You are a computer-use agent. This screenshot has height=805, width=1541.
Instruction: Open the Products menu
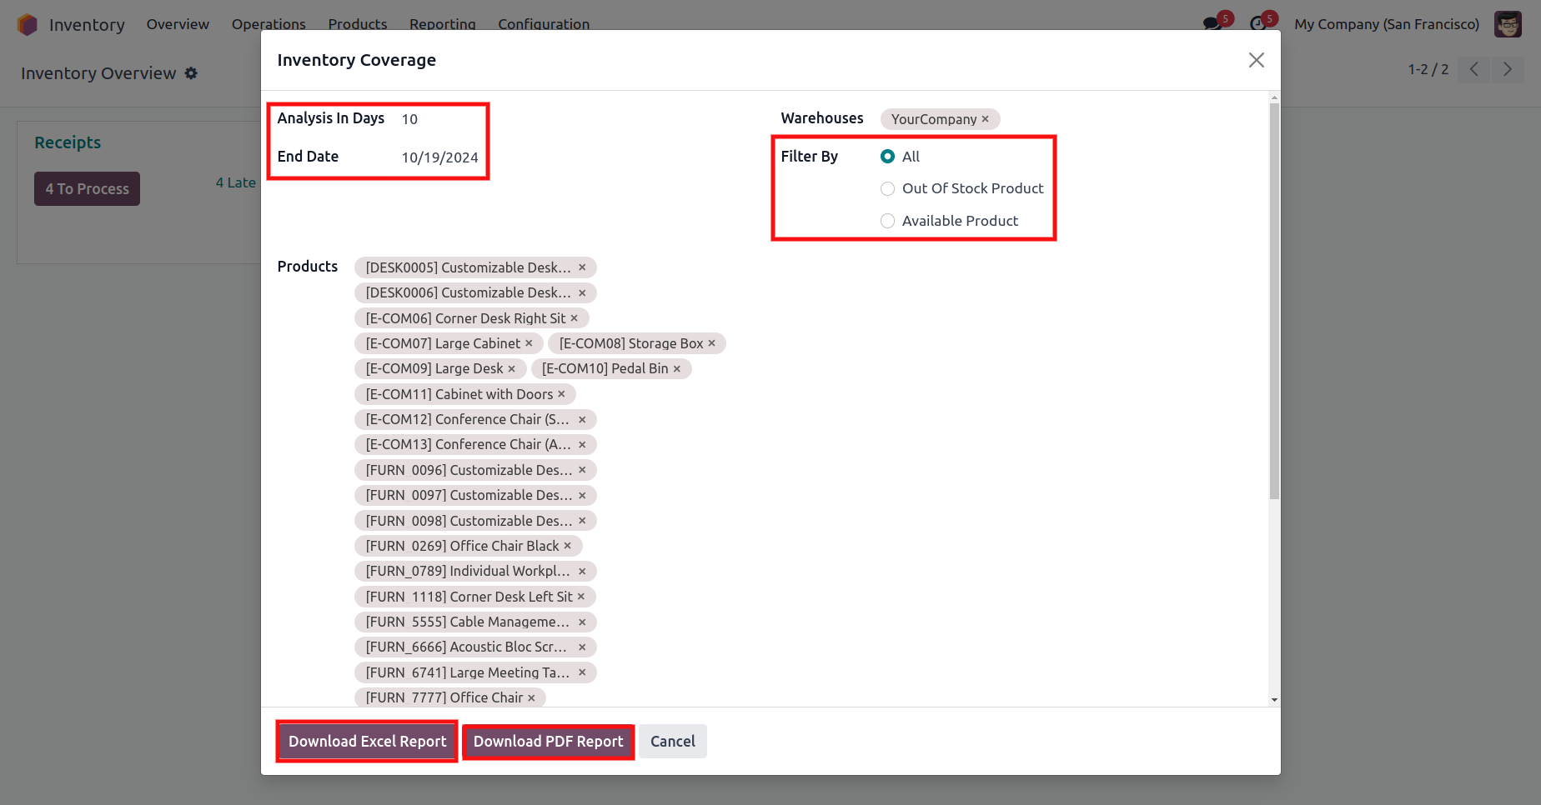(358, 24)
